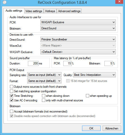Click the Abbrechen cancel button
The height and width of the screenshot is (135, 125).
[112, 128]
